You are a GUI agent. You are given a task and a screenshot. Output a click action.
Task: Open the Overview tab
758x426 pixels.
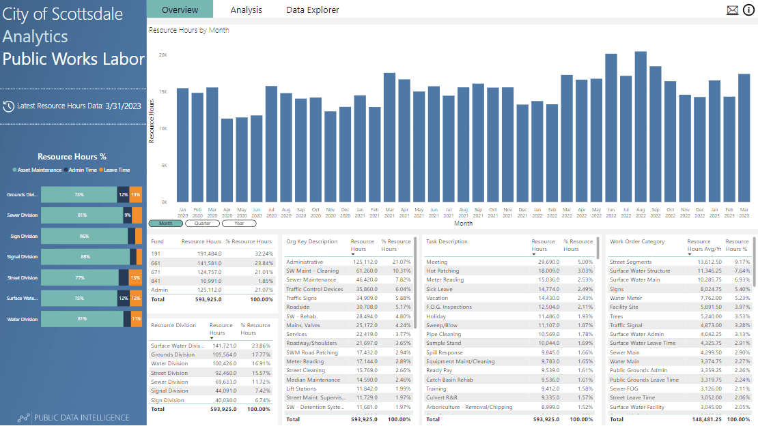[x=180, y=10]
